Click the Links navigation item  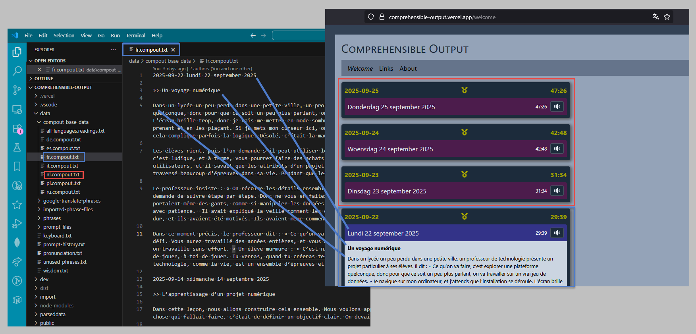(x=386, y=68)
